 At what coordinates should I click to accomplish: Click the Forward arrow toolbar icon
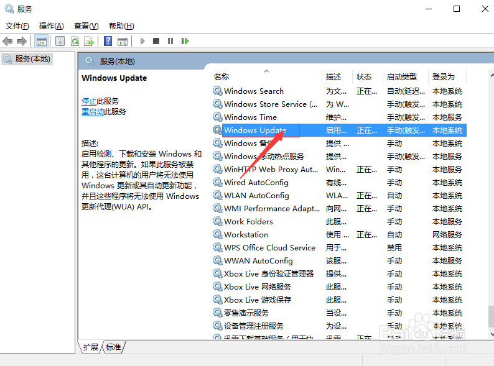pyautogui.click(x=21, y=41)
